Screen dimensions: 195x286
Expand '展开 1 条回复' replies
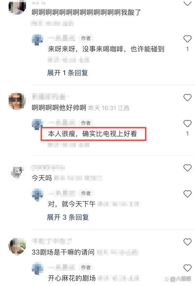click(68, 73)
